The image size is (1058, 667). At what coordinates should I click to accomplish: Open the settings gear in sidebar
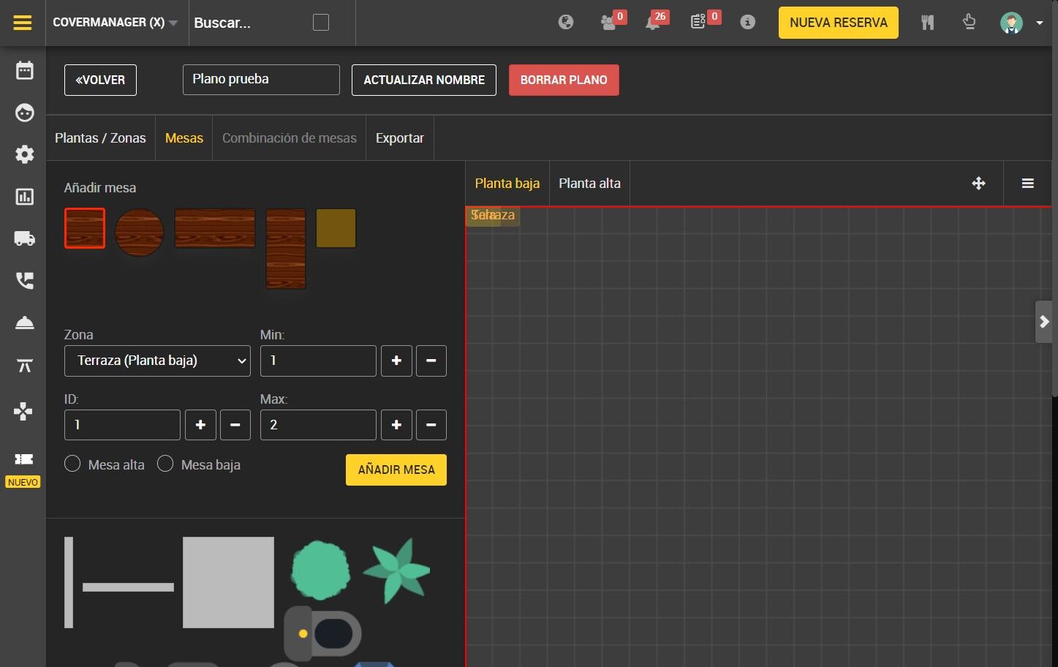(x=24, y=154)
